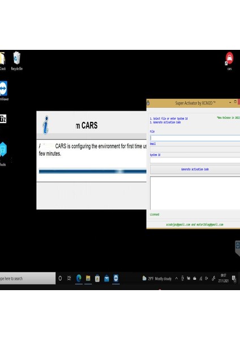This screenshot has height=340, width=240.
Task: Open Task View from the taskbar
Action: [69, 278]
